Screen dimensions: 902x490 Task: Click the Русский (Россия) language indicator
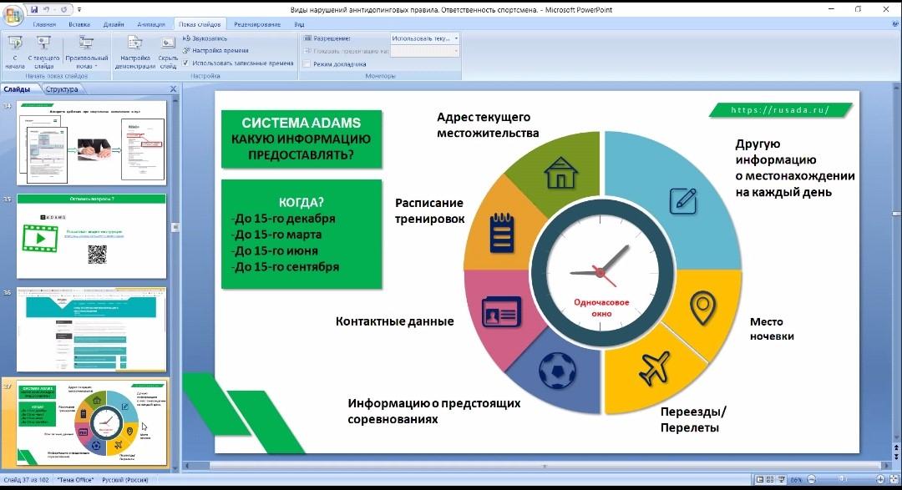124,480
